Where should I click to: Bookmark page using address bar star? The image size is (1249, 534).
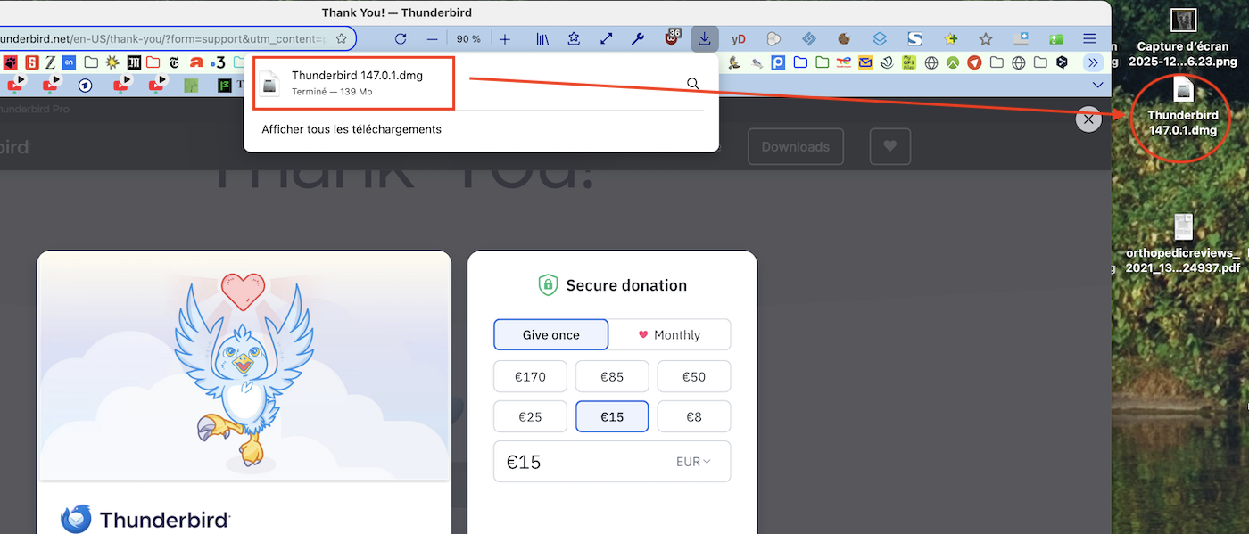click(341, 39)
